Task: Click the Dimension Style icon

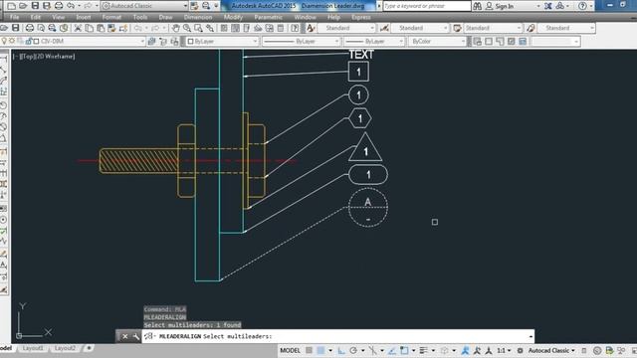Action: point(384,28)
